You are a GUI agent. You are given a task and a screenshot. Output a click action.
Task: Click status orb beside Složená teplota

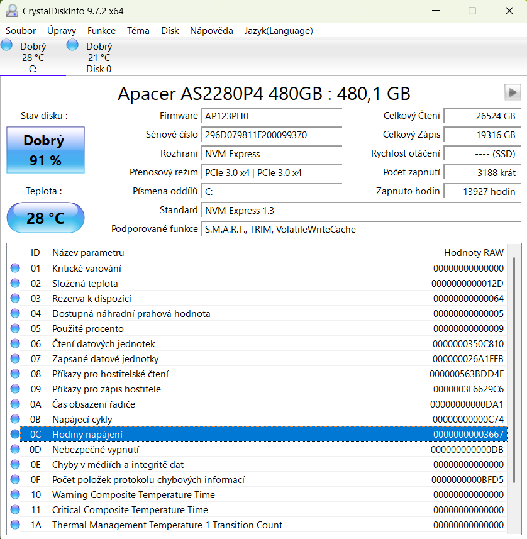point(15,284)
